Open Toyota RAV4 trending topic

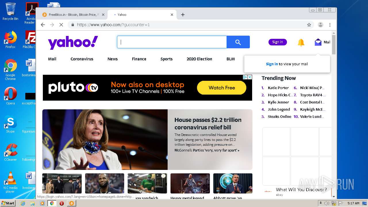point(313,95)
